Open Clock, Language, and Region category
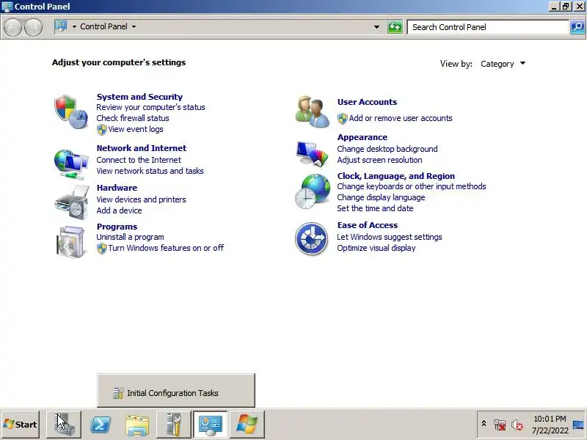587x440 pixels. pos(395,176)
